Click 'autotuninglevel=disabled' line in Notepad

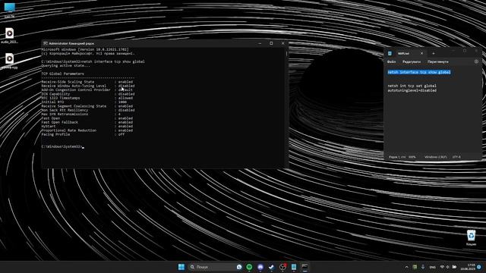(412, 90)
